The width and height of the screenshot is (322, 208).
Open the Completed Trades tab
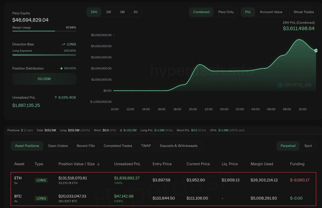coord(118,146)
